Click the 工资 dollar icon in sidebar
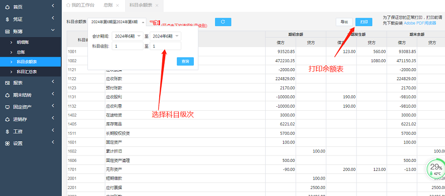The width and height of the screenshot is (445, 196). click(8, 132)
